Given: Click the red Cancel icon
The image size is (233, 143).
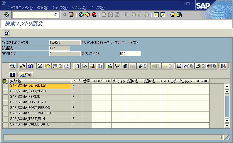Looking at the screenshot, I should click(94, 15).
